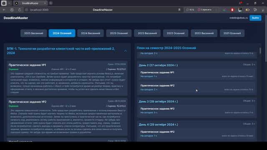The image size is (267, 150).
Task: Click the Оценено status under Практическое задание №1
Action: point(13,69)
